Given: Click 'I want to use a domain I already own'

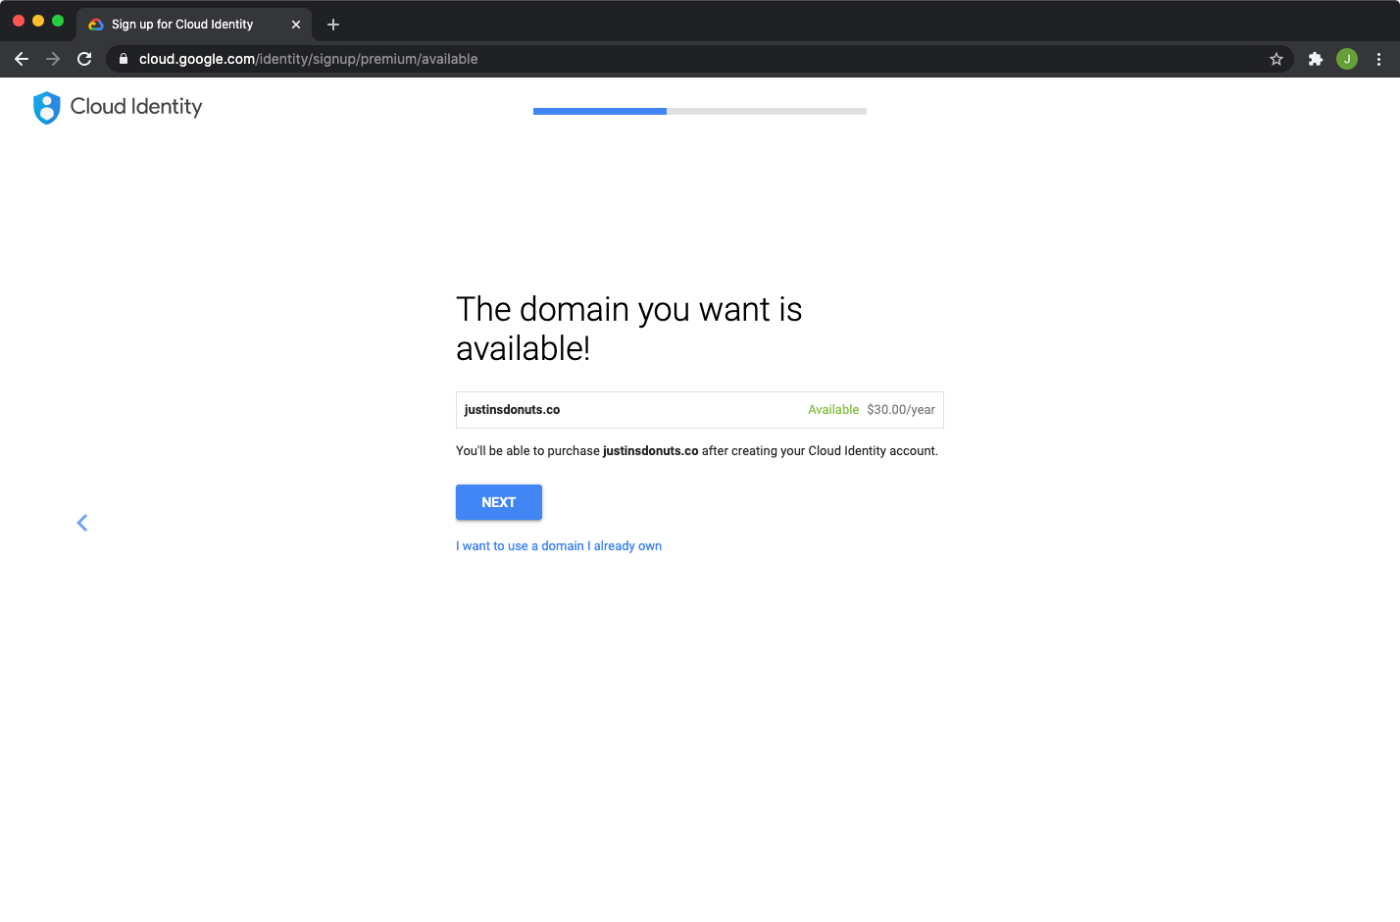Looking at the screenshot, I should click(x=559, y=546).
